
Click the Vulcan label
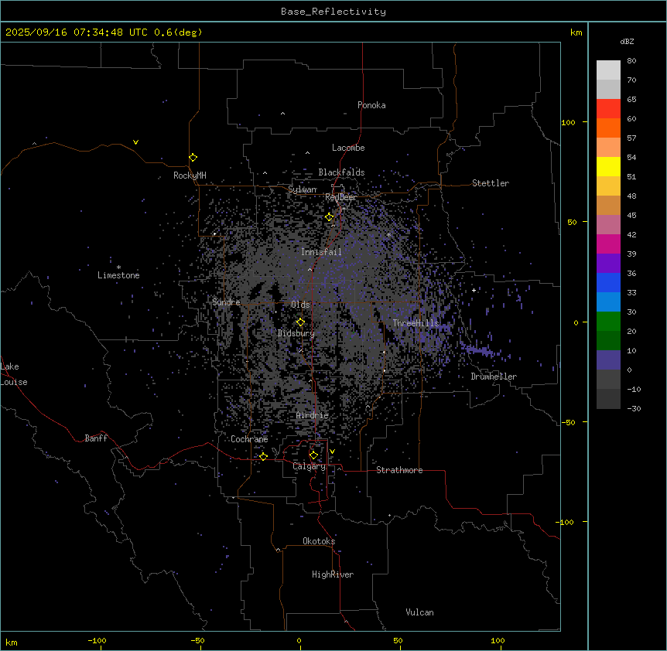point(420,612)
